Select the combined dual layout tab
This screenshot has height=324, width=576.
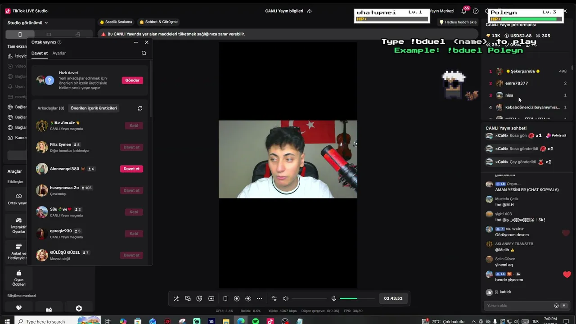[78, 35]
